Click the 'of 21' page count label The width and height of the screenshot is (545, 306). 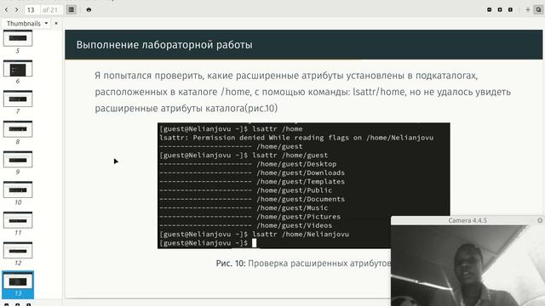pos(50,10)
